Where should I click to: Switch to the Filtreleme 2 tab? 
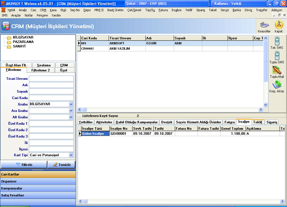pyautogui.click(x=41, y=70)
